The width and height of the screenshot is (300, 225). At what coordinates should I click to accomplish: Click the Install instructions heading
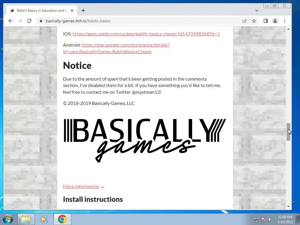pos(93,199)
